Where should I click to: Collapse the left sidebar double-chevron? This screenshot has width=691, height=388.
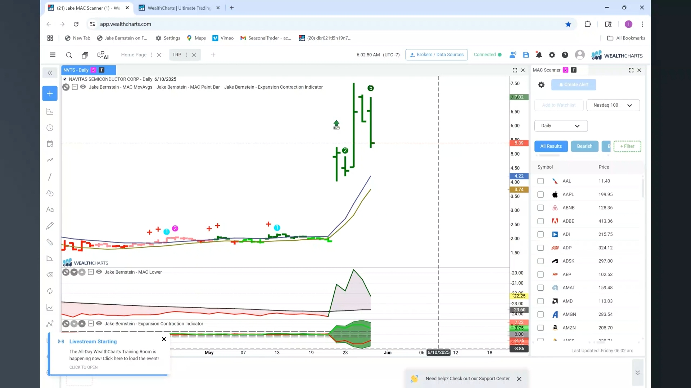tap(50, 73)
